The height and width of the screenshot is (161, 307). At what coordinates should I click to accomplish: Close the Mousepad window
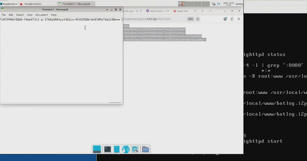[120, 10]
